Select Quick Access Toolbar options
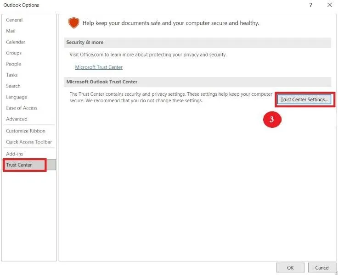Screen dimensions: 338x275 [29, 142]
